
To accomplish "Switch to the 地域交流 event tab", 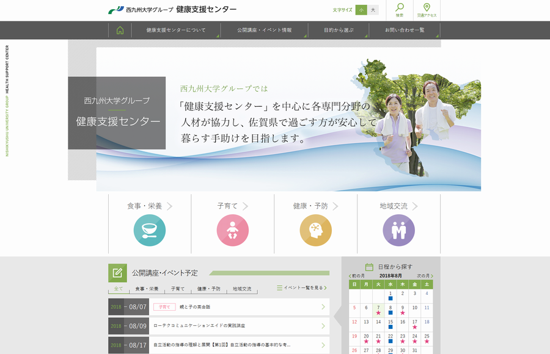I will click(x=241, y=289).
